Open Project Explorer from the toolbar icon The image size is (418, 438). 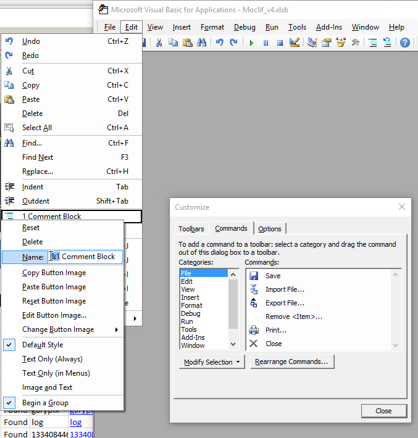[x=312, y=43]
